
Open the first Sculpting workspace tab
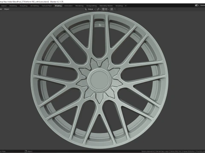(x=23, y=6)
